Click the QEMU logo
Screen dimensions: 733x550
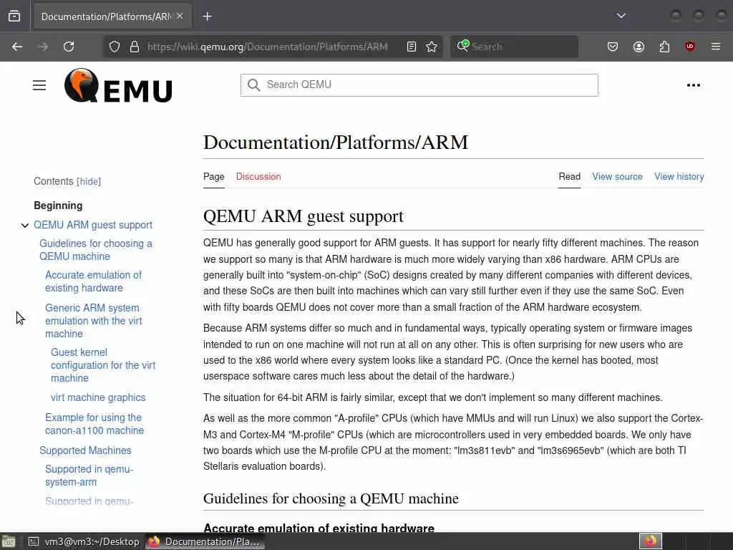click(x=118, y=86)
